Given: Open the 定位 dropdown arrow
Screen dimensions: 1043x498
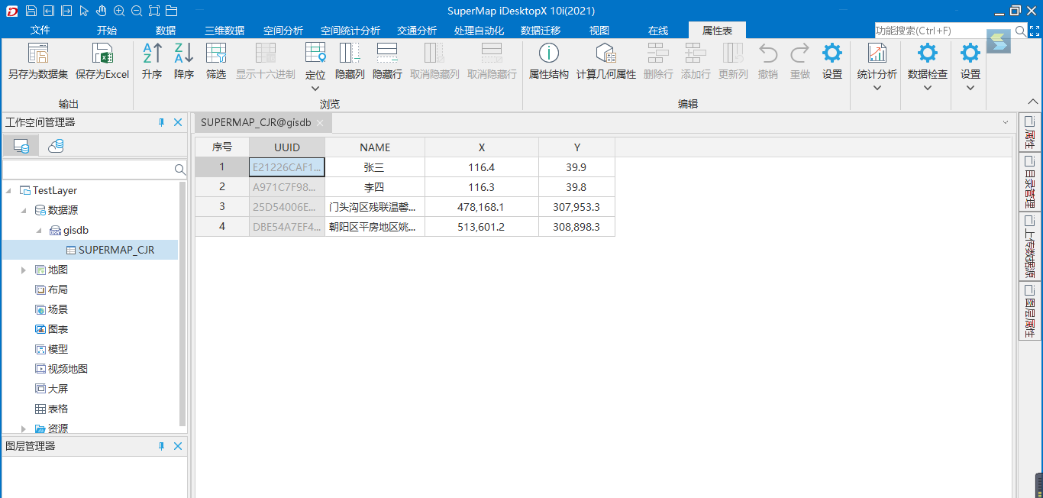Looking at the screenshot, I should click(315, 89).
